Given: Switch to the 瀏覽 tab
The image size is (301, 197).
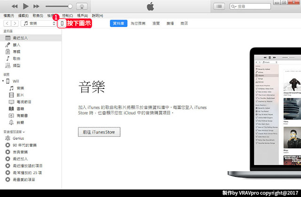Looking at the screenshot, I should pos(156,24).
